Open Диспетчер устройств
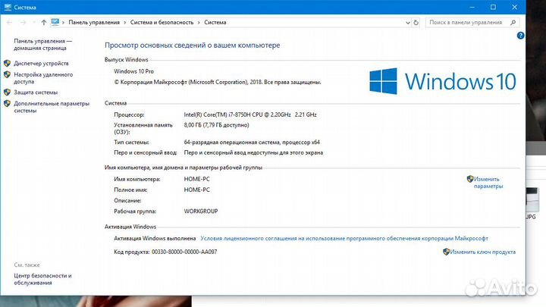The image size is (546, 307). click(x=41, y=64)
